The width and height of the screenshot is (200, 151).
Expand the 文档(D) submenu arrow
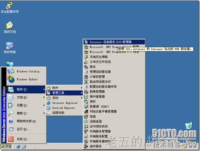coord(44,97)
